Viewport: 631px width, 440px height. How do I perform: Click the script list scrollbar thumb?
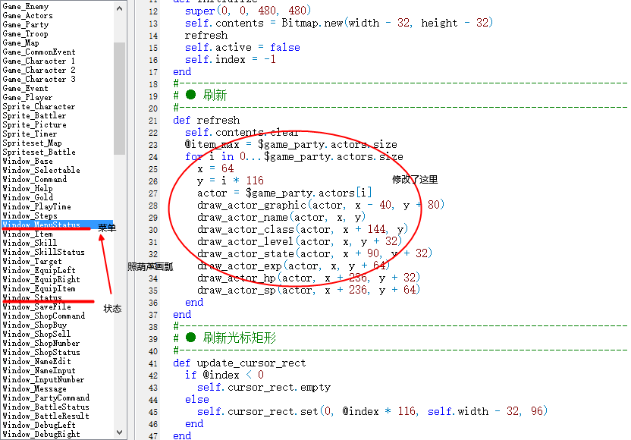pyautogui.click(x=119, y=98)
